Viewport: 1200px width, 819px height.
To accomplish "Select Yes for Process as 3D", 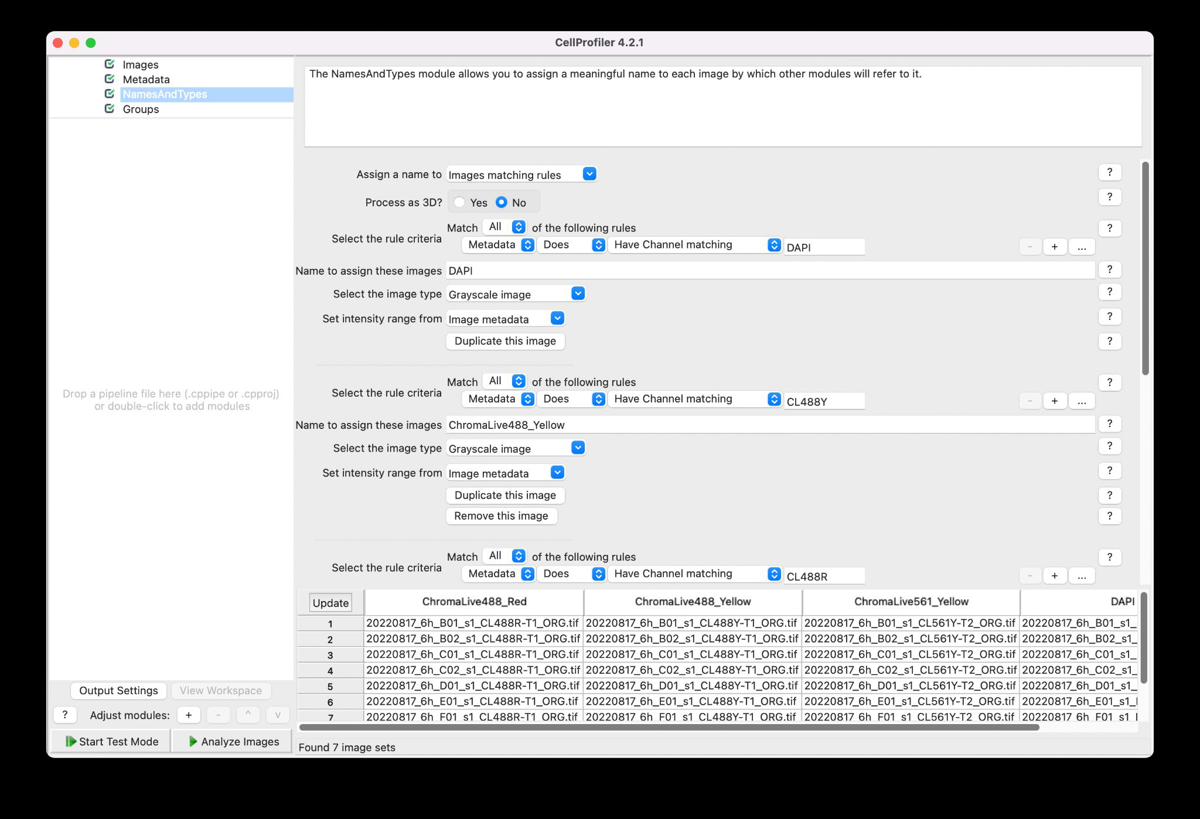I will (459, 202).
